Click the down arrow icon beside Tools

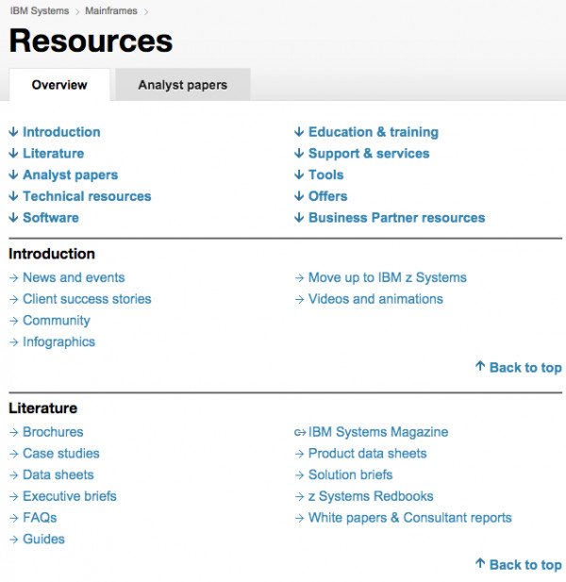tap(299, 175)
